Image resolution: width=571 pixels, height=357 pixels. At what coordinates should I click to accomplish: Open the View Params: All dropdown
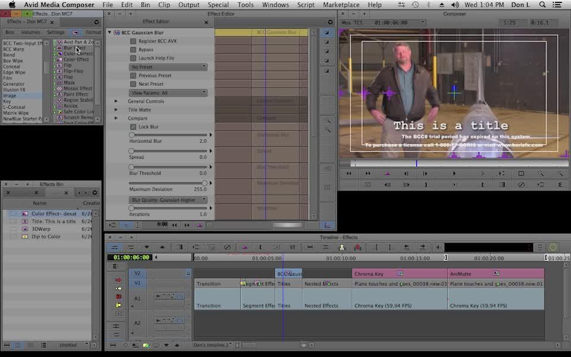coord(168,93)
